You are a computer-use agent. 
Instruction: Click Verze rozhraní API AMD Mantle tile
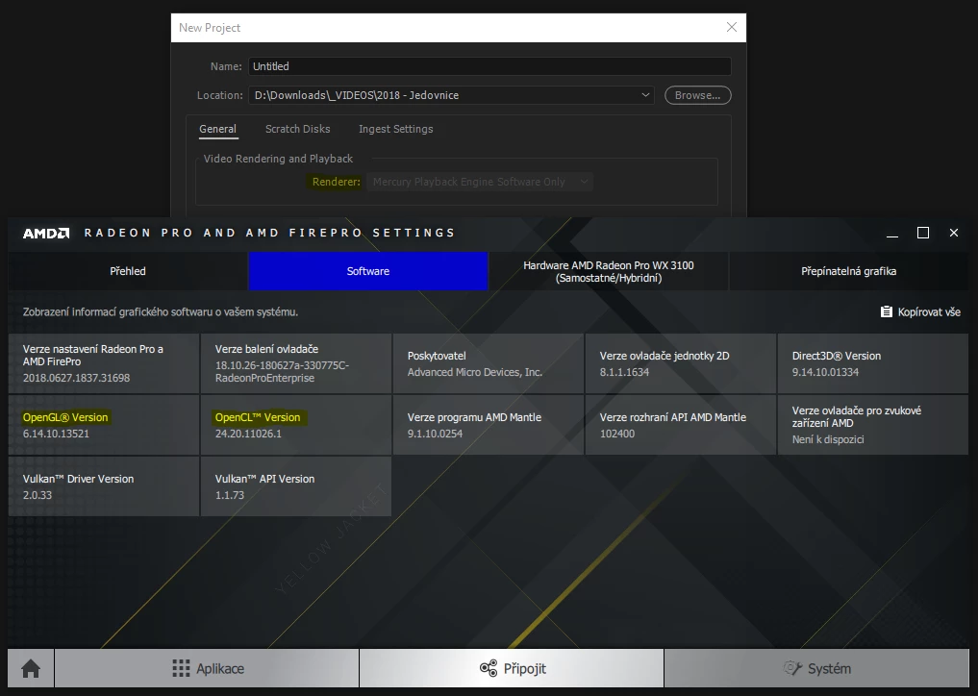[x=681, y=425]
